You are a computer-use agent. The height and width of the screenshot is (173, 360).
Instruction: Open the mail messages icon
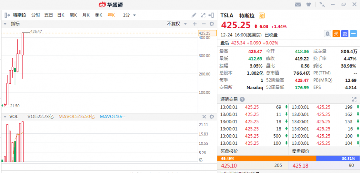pyautogui.click(x=298, y=5)
